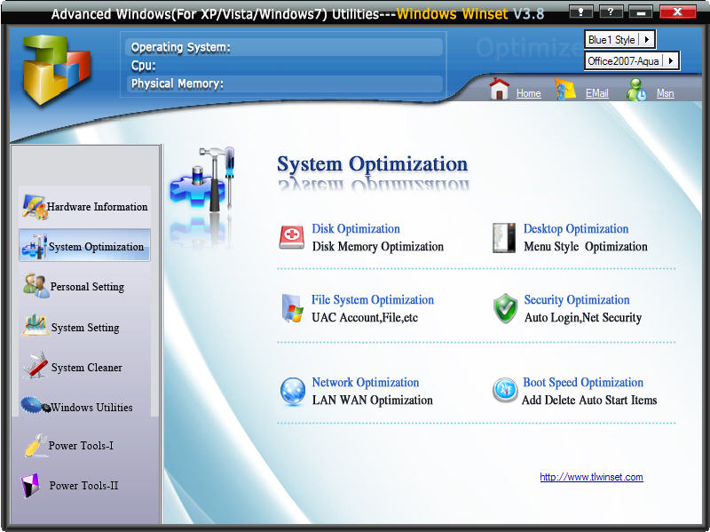Image resolution: width=710 pixels, height=532 pixels.
Task: Click the question mark help button
Action: (611, 12)
